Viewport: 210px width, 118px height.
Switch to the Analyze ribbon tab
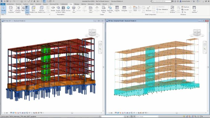coord(45,4)
